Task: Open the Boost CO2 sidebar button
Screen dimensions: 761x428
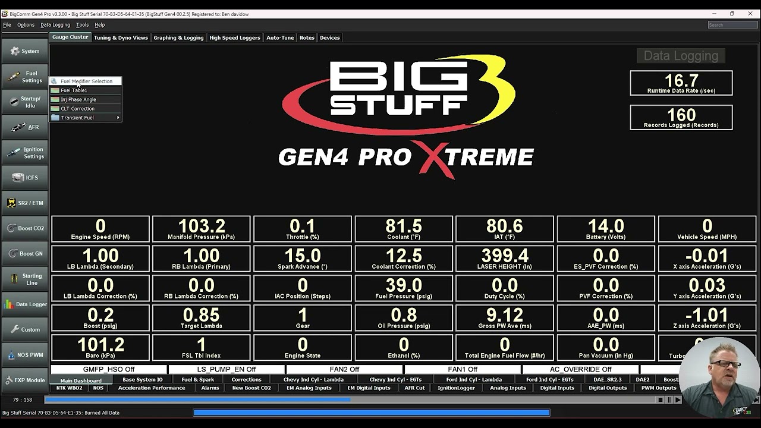Action: (24, 228)
